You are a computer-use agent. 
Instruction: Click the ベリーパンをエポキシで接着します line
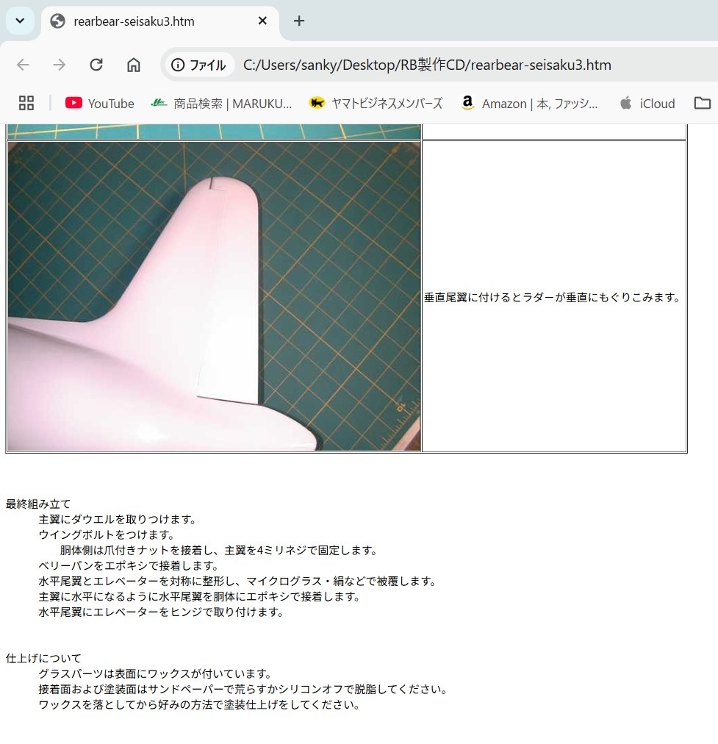tap(128, 565)
